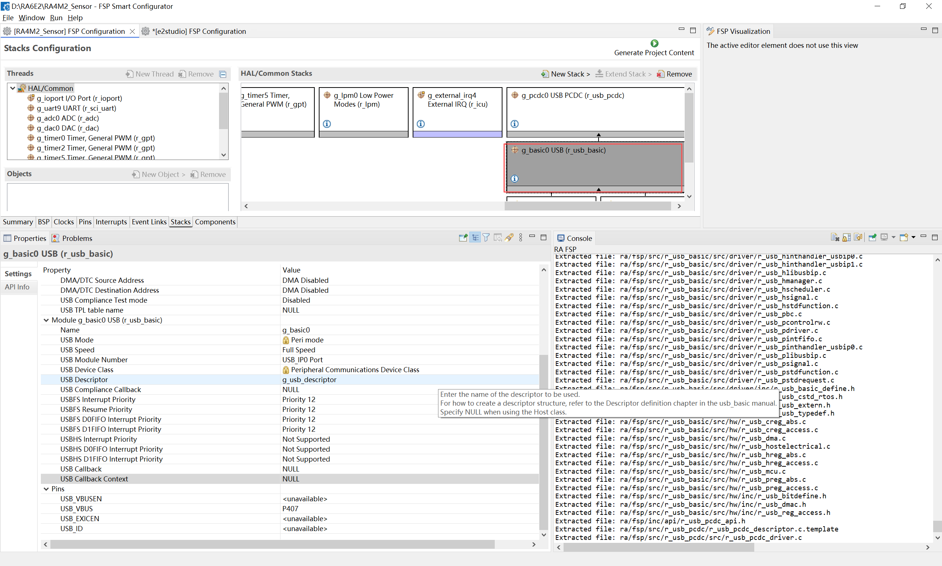Collapse Module g_basic0 USB property group

(46, 320)
